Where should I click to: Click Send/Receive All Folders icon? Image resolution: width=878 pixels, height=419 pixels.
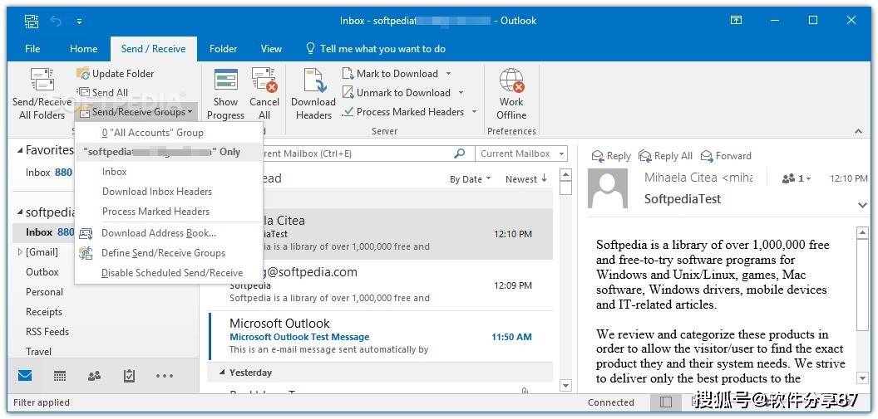(x=42, y=80)
